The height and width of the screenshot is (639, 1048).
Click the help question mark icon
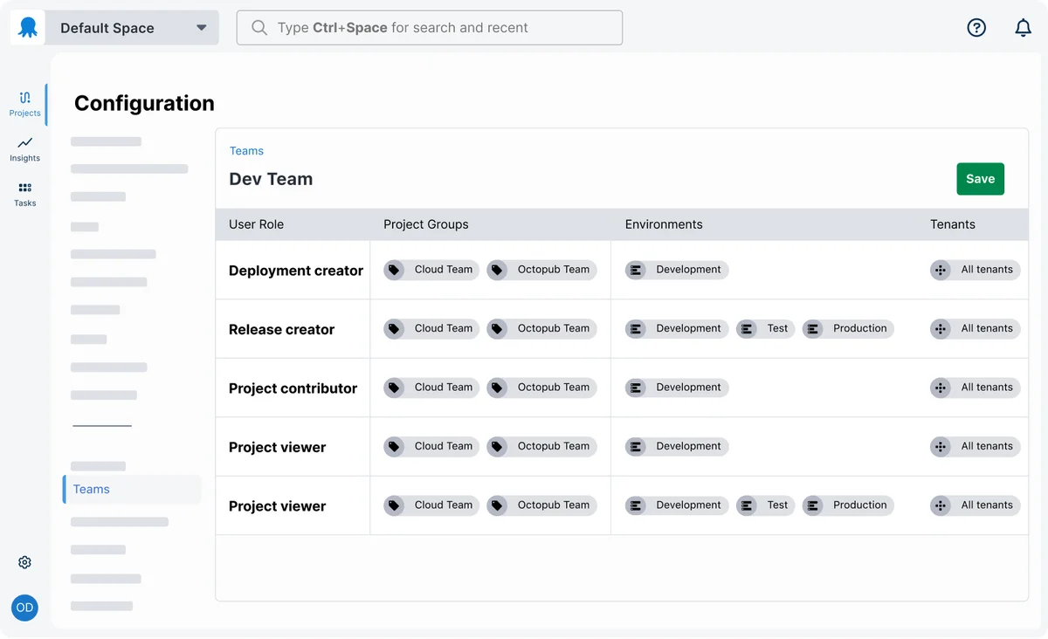(x=976, y=28)
